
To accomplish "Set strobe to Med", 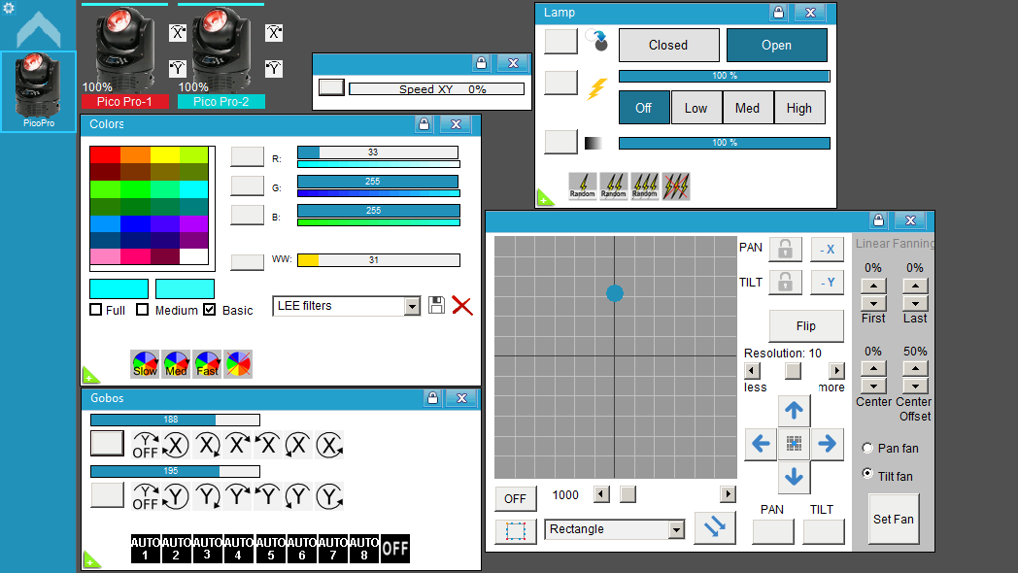I will point(747,108).
